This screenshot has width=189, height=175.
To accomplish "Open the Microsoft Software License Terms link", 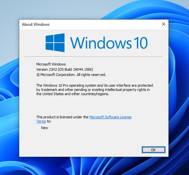I will click(x=110, y=117).
